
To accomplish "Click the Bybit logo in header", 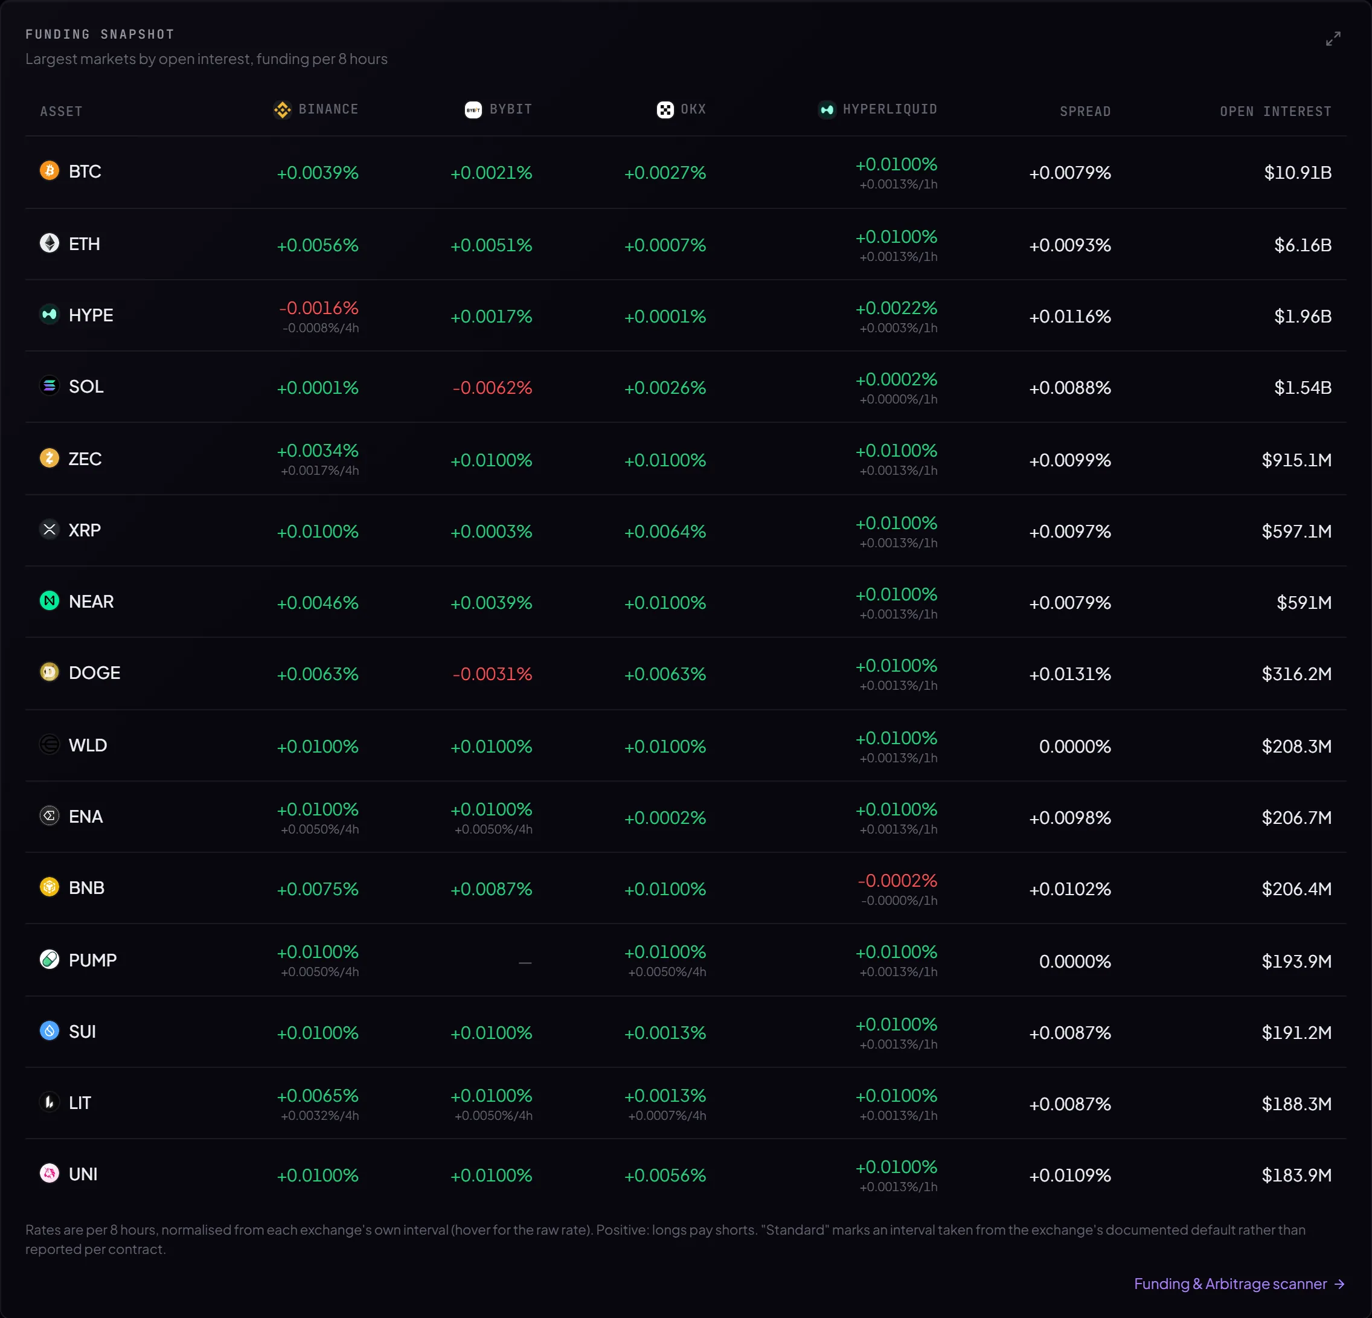I will tap(474, 110).
